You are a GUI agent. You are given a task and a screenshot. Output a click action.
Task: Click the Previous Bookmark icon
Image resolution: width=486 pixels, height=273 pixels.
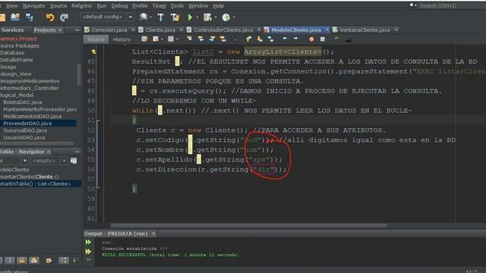click(248, 39)
